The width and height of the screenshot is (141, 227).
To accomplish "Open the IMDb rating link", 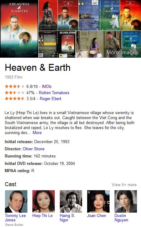I will tap(47, 86).
